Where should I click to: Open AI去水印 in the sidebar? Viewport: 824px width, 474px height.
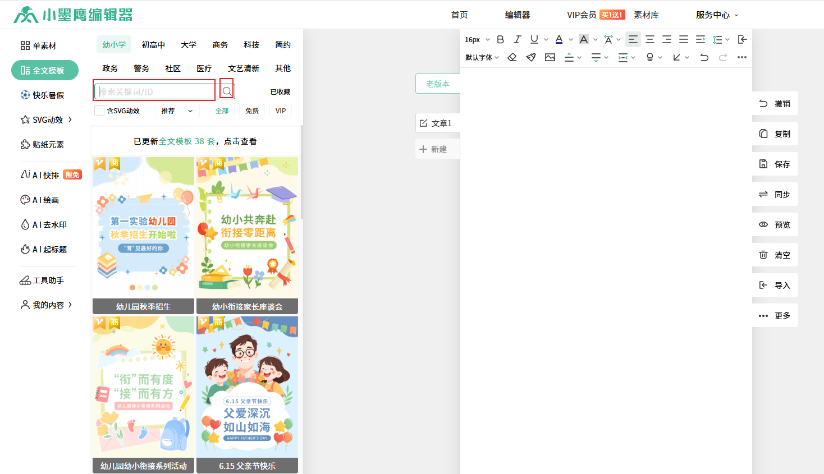43,224
